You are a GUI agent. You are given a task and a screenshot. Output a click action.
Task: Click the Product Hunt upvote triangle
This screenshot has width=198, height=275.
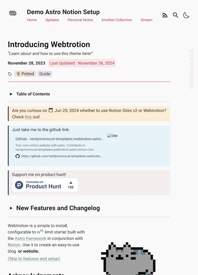pos(71,182)
